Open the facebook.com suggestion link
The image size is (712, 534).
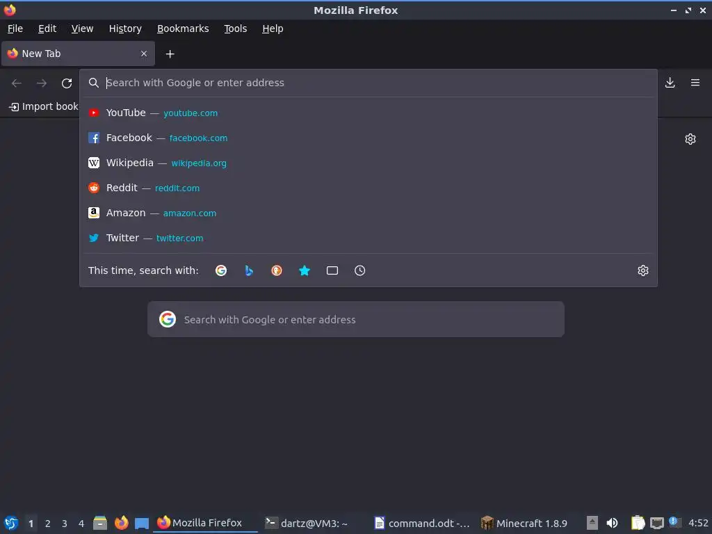[198, 138]
